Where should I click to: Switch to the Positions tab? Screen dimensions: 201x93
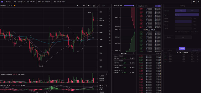tap(194, 50)
